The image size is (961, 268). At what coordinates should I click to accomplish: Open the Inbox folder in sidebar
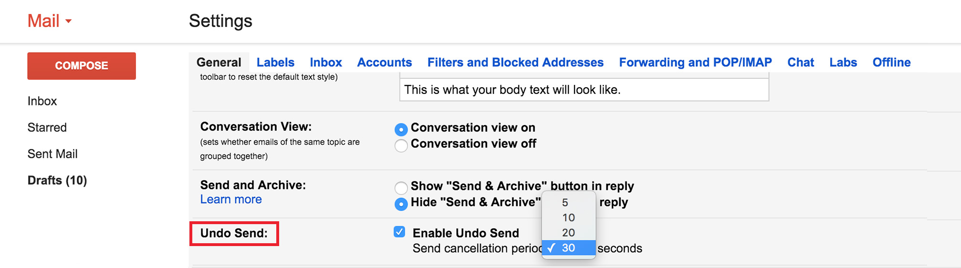coord(42,101)
